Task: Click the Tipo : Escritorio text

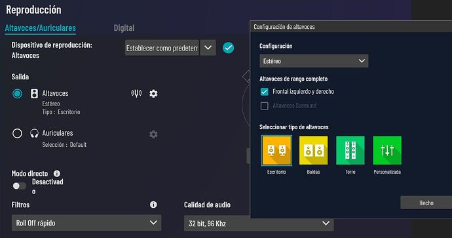Action: (x=61, y=112)
